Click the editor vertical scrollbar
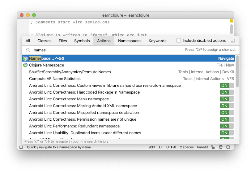Viewport: 251px width, 173px height. point(232,29)
